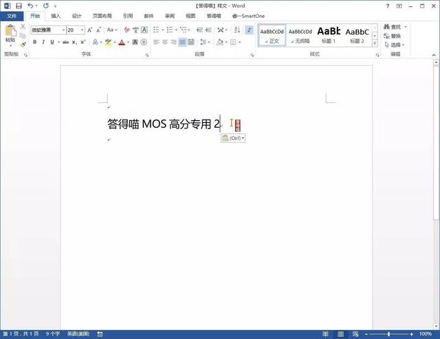Click the Replace (替换) button
440x339 pixels.
392,36
